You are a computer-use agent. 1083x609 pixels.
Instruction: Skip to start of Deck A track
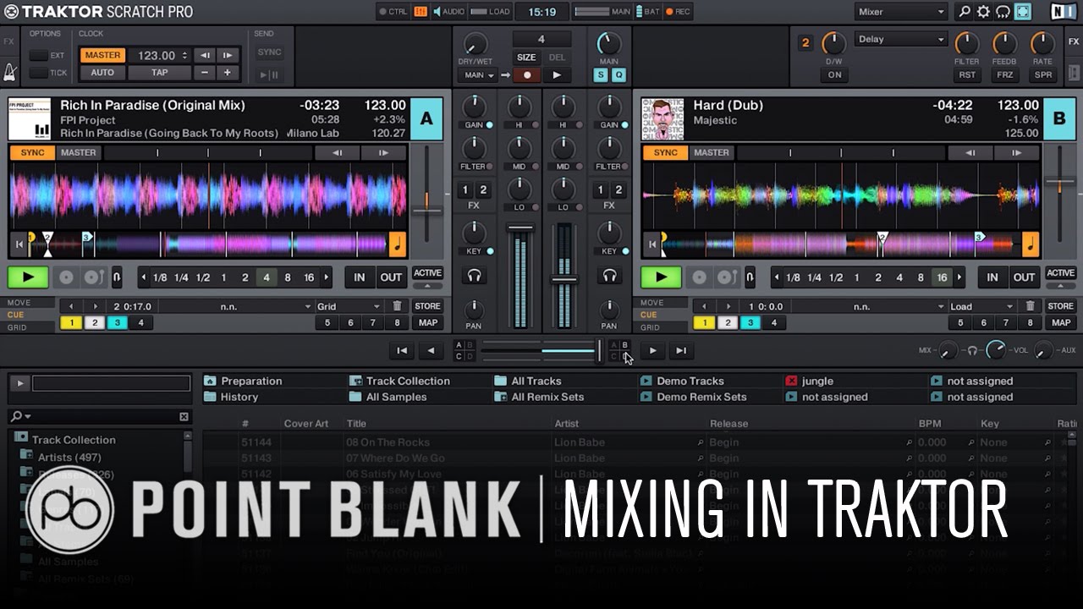(x=19, y=244)
